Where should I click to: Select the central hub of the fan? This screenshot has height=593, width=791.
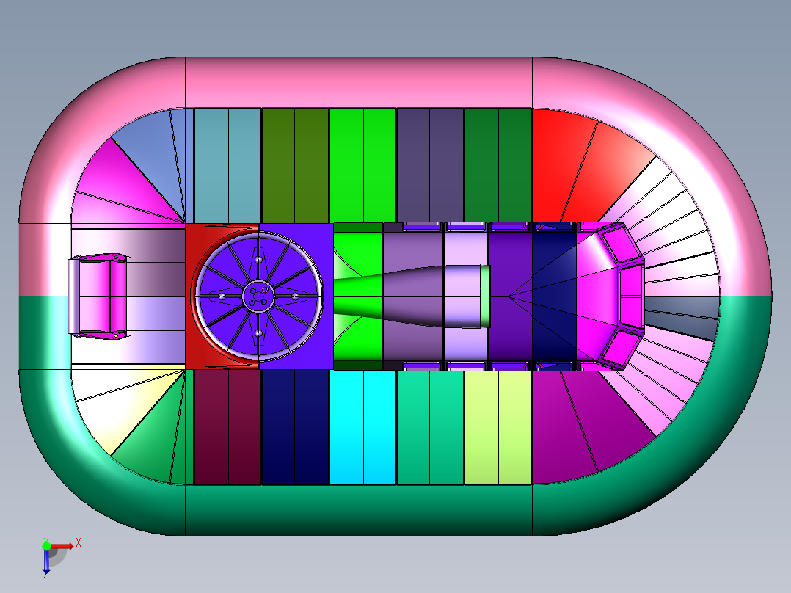click(258, 296)
